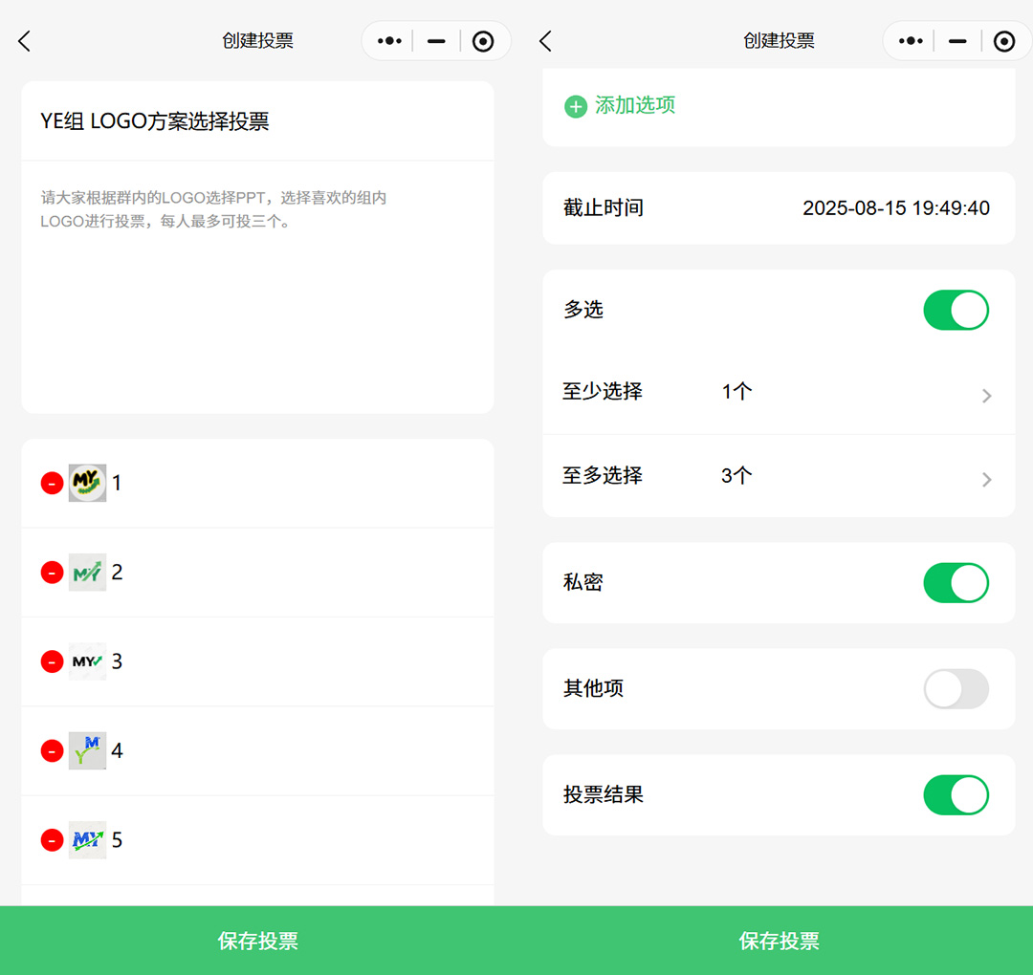Tap the green plus icon to add option
The width and height of the screenshot is (1033, 975).
(x=576, y=106)
